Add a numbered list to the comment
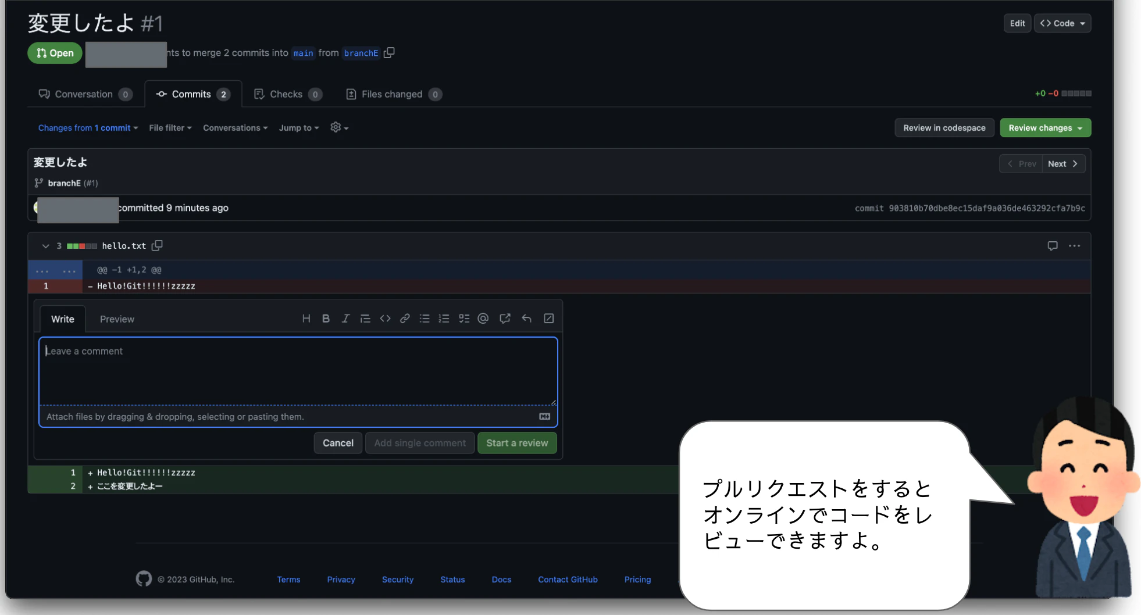Image resolution: width=1141 pixels, height=615 pixels. 444,319
